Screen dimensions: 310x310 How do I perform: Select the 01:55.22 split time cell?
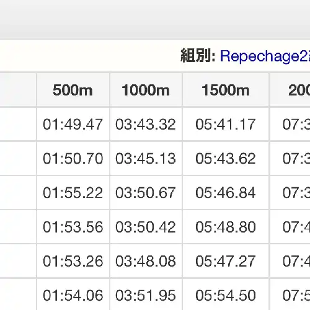pyautogui.click(x=73, y=193)
